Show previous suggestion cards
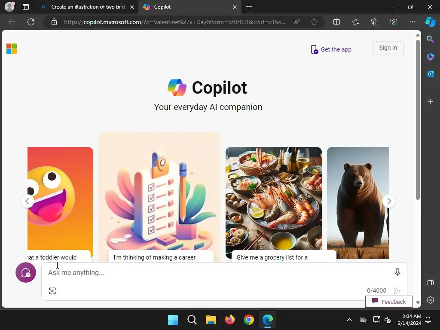 click(27, 201)
